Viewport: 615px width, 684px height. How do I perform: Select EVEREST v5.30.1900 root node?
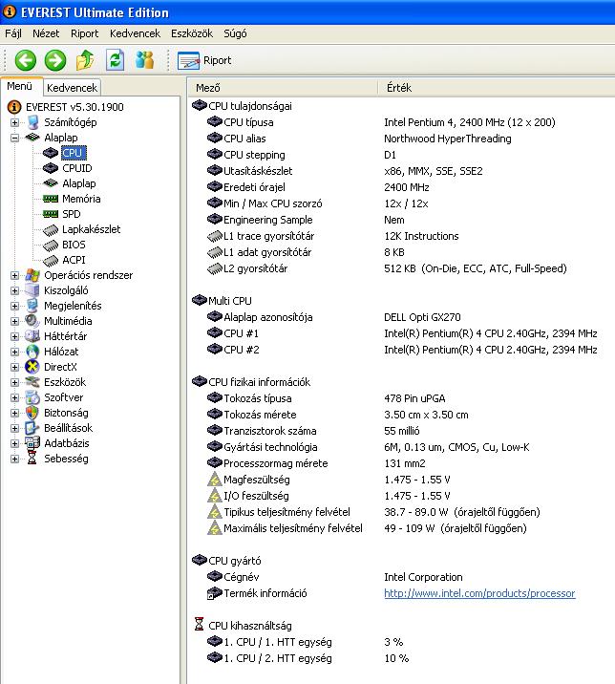pos(74,107)
